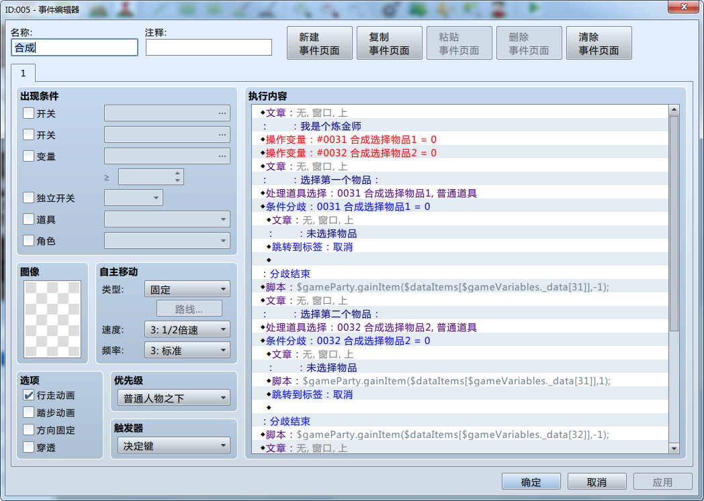Open the 类型 movement type dropdown
This screenshot has width=704, height=501.
187,289
